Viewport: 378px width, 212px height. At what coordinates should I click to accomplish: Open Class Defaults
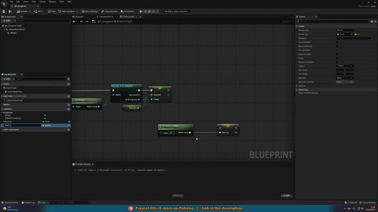(x=109, y=11)
